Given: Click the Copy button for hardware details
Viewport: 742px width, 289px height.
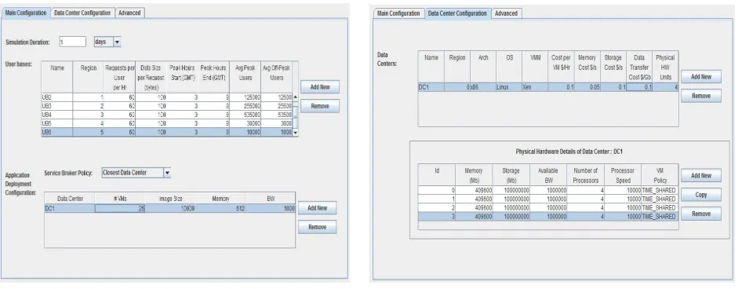Looking at the screenshot, I should tap(701, 195).
